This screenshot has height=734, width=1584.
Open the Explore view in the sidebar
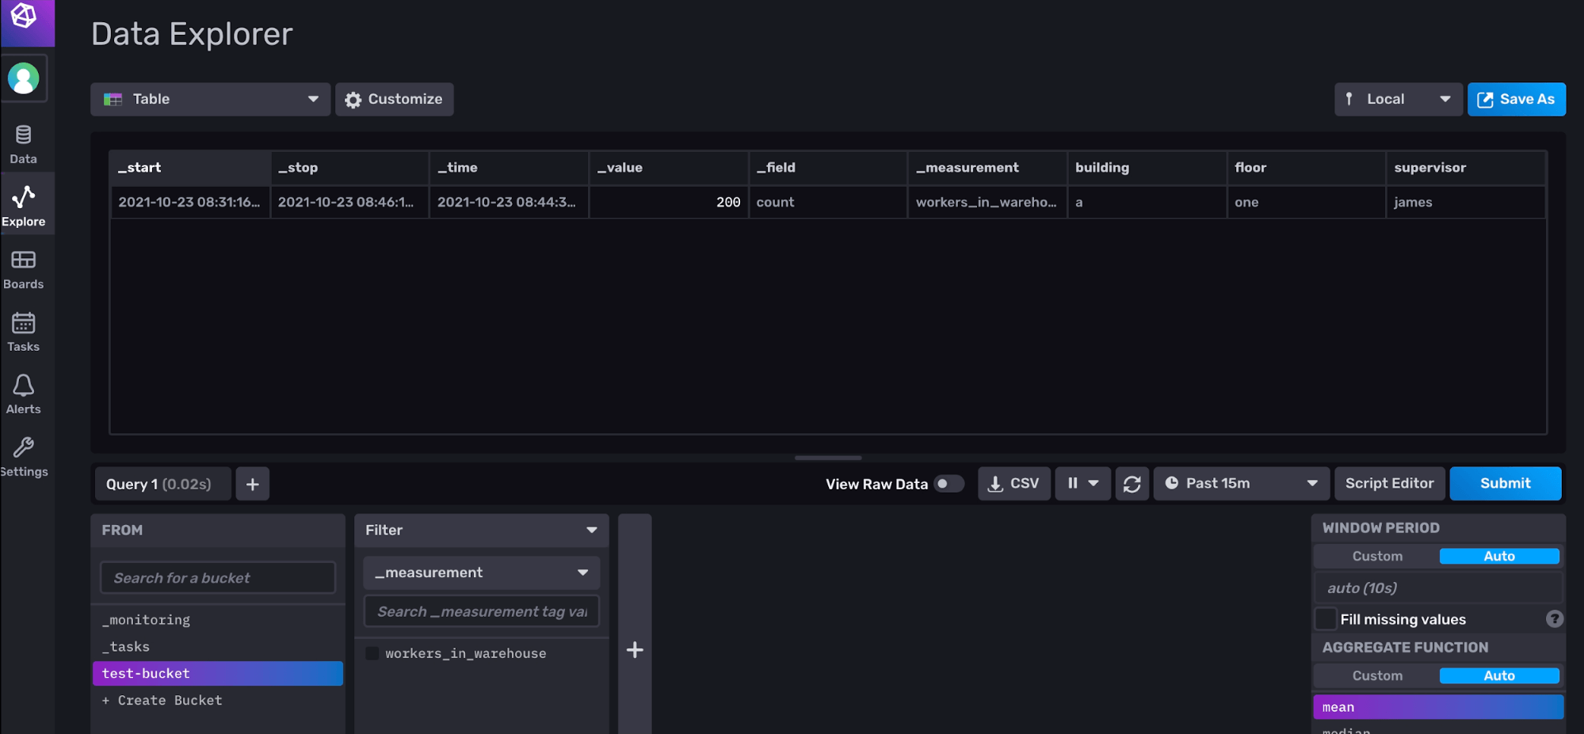tap(25, 204)
